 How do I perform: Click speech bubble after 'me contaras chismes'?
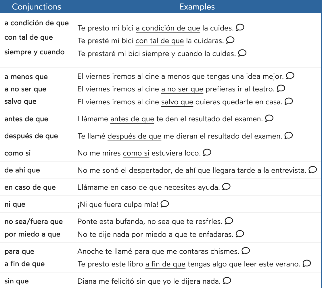coord(246,251)
